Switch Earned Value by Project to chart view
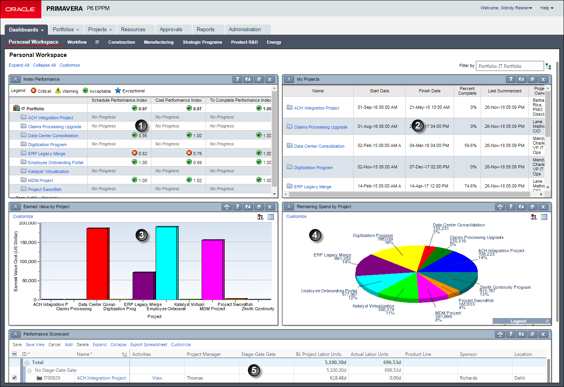 coord(261,217)
